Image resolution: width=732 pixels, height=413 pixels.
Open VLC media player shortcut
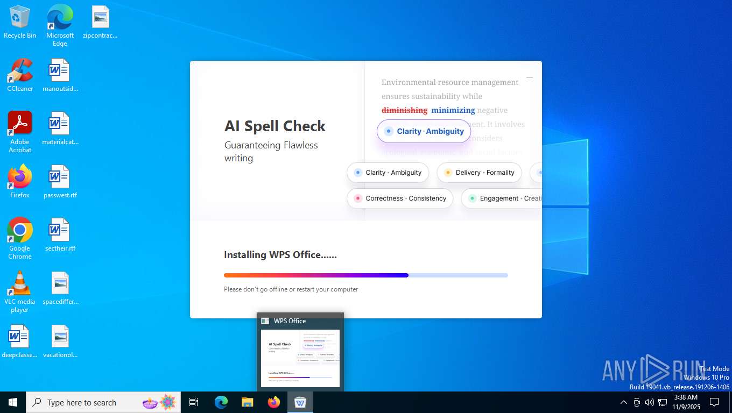tap(20, 292)
